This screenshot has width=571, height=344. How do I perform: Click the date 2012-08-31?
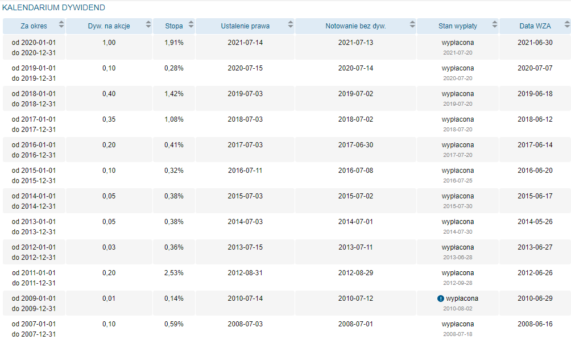(245, 273)
